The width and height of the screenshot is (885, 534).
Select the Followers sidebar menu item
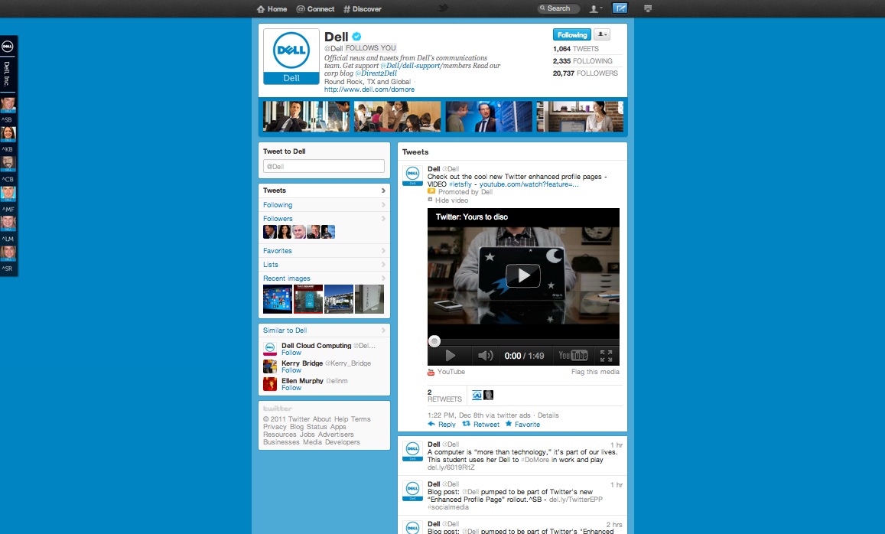pos(324,219)
